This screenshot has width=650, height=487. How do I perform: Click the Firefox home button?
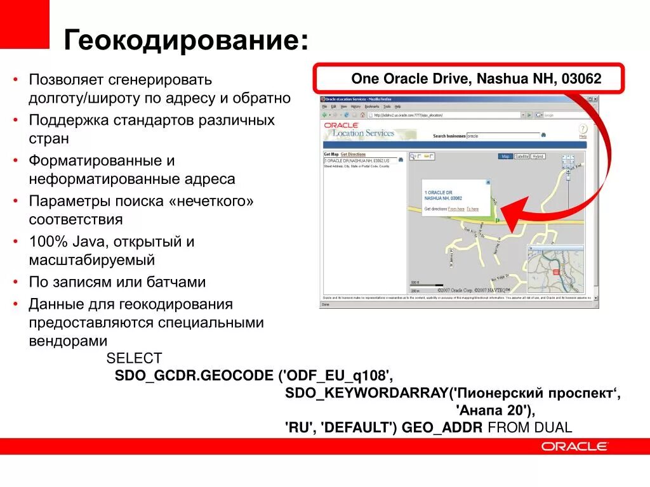click(362, 115)
